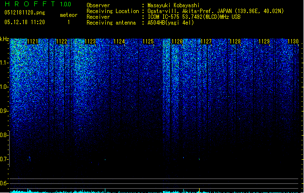304x193 pixels.
Task: Click the 1128 time marker
Action: (x=235, y=41)
